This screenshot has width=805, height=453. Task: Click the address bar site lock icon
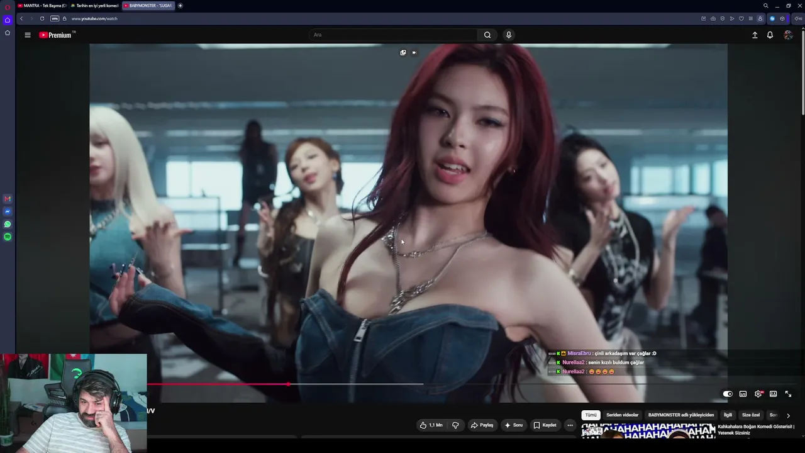pos(64,19)
